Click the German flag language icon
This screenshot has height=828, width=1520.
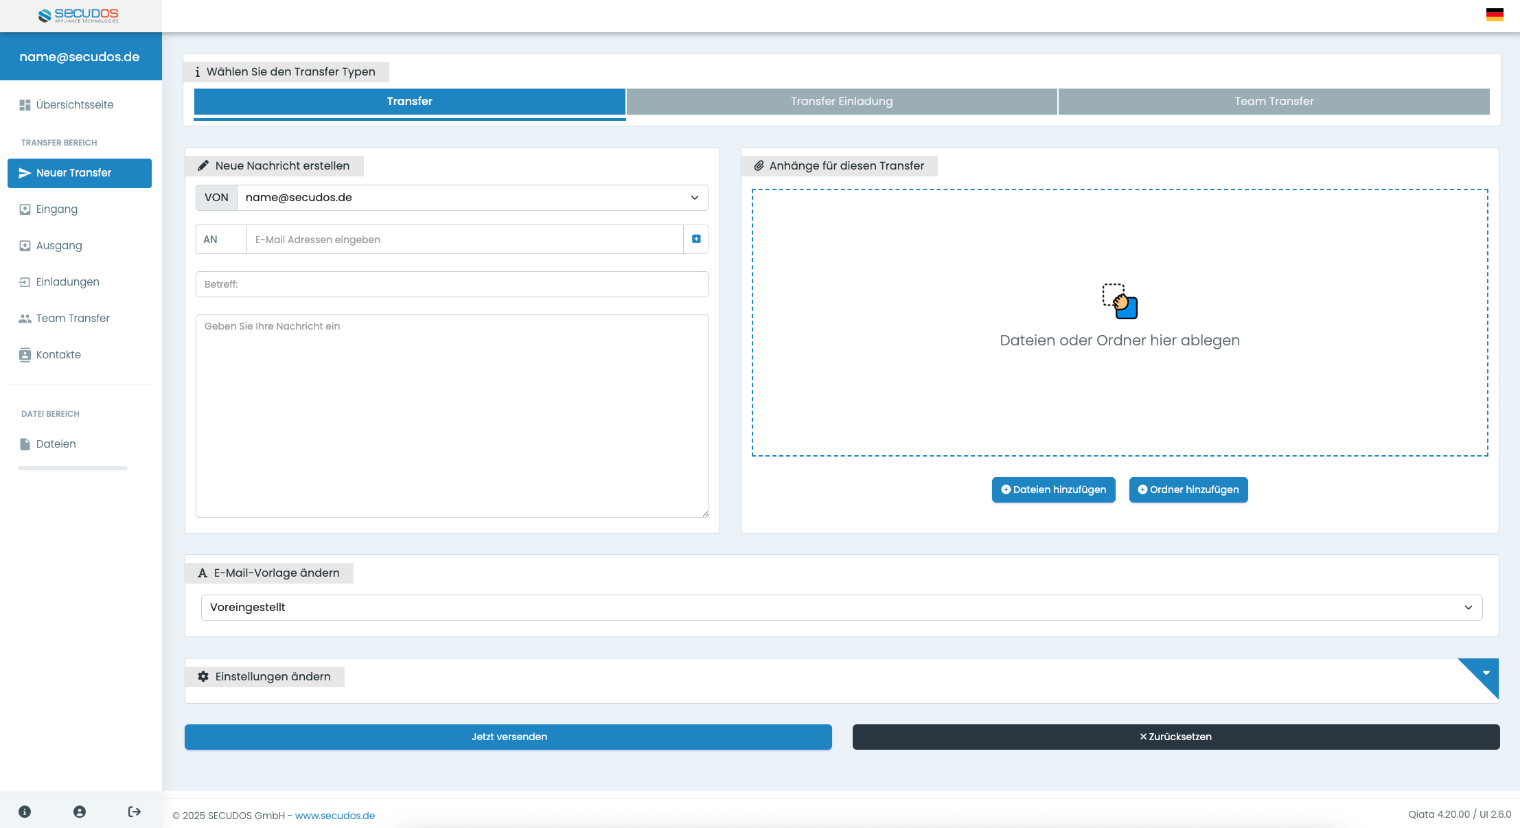tap(1495, 14)
